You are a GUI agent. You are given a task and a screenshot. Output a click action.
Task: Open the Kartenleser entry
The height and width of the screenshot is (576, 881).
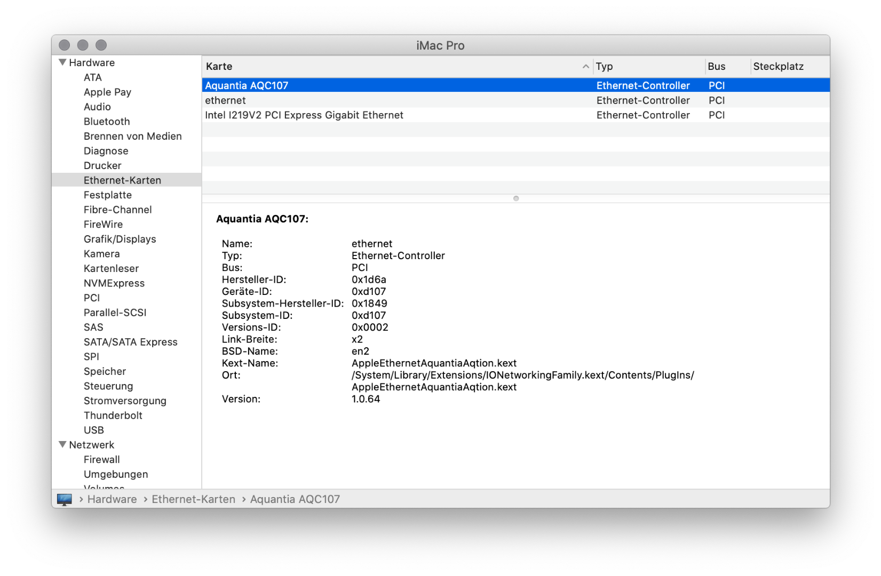coord(111,268)
